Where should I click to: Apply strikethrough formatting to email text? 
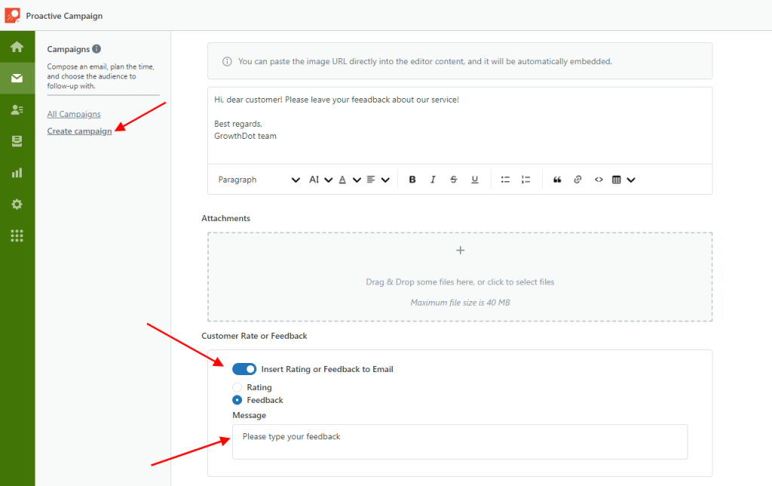(x=453, y=180)
